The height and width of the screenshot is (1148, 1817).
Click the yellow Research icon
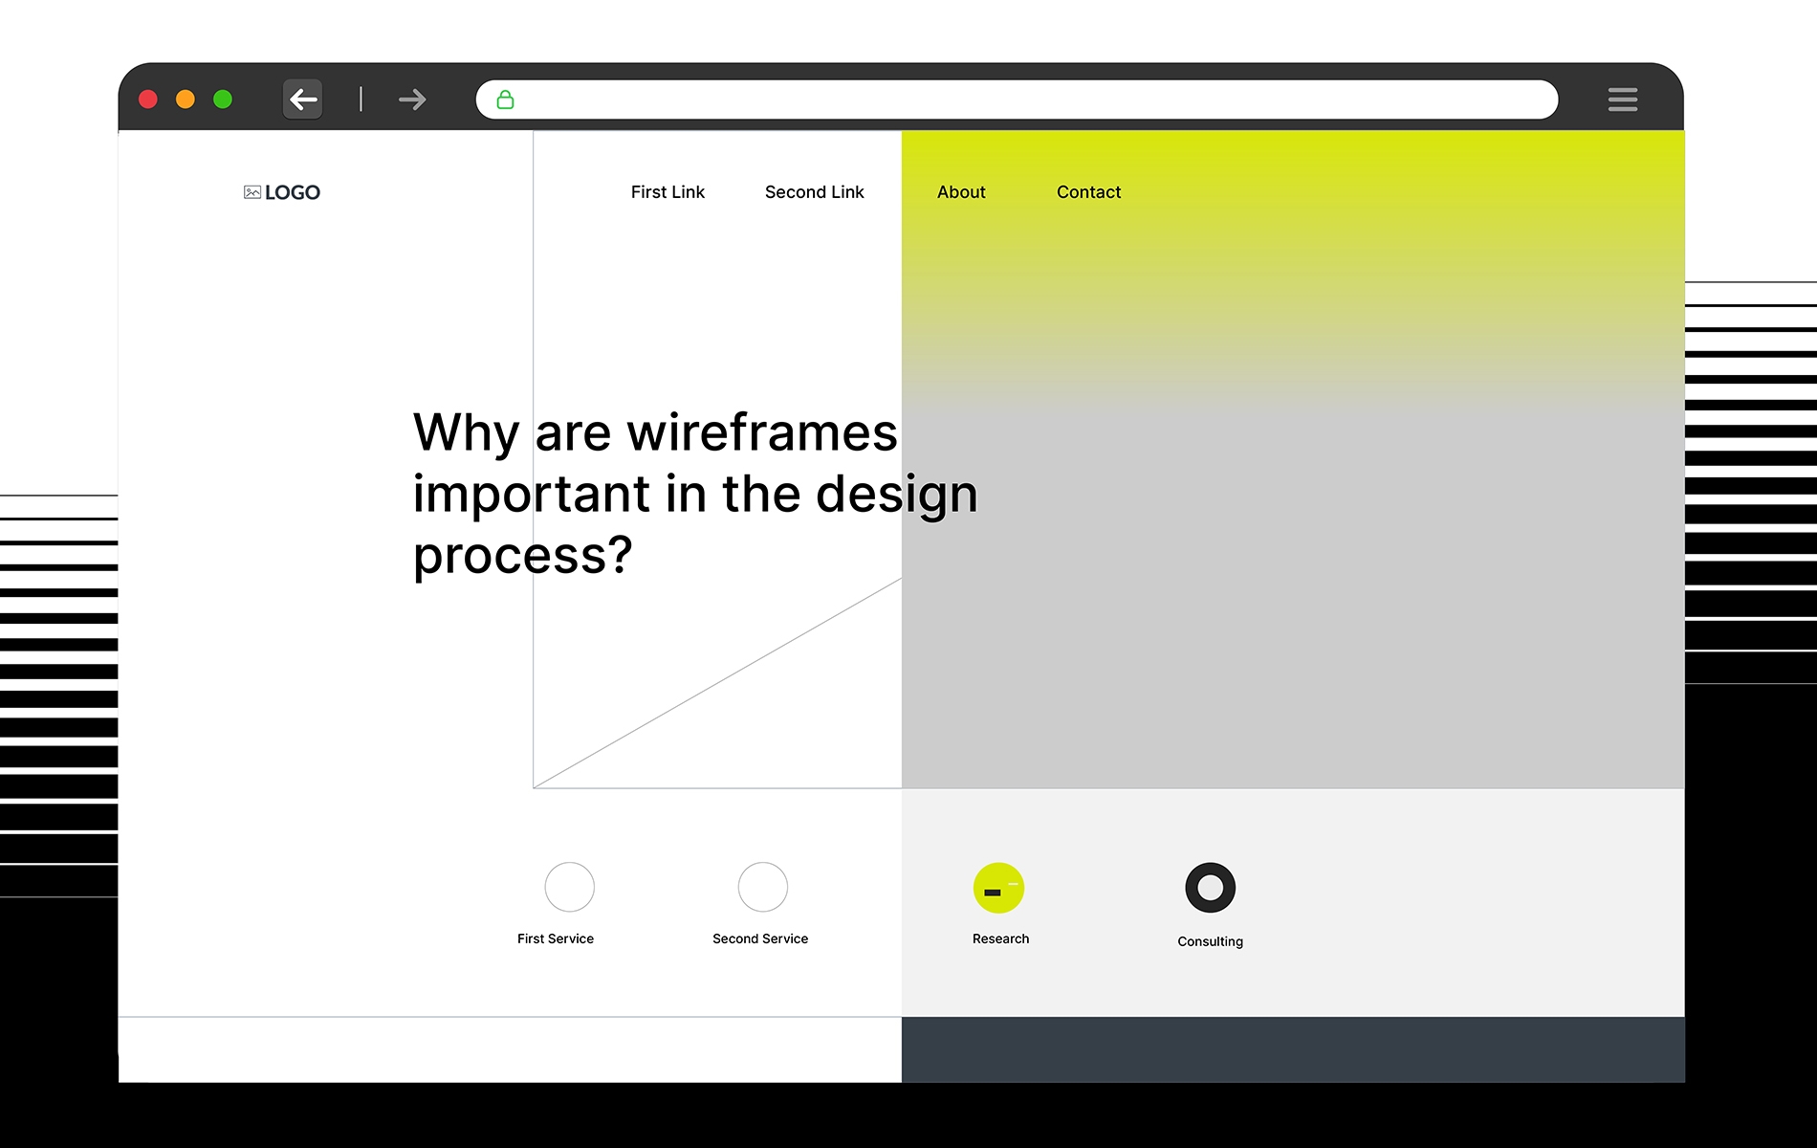coord(998,888)
